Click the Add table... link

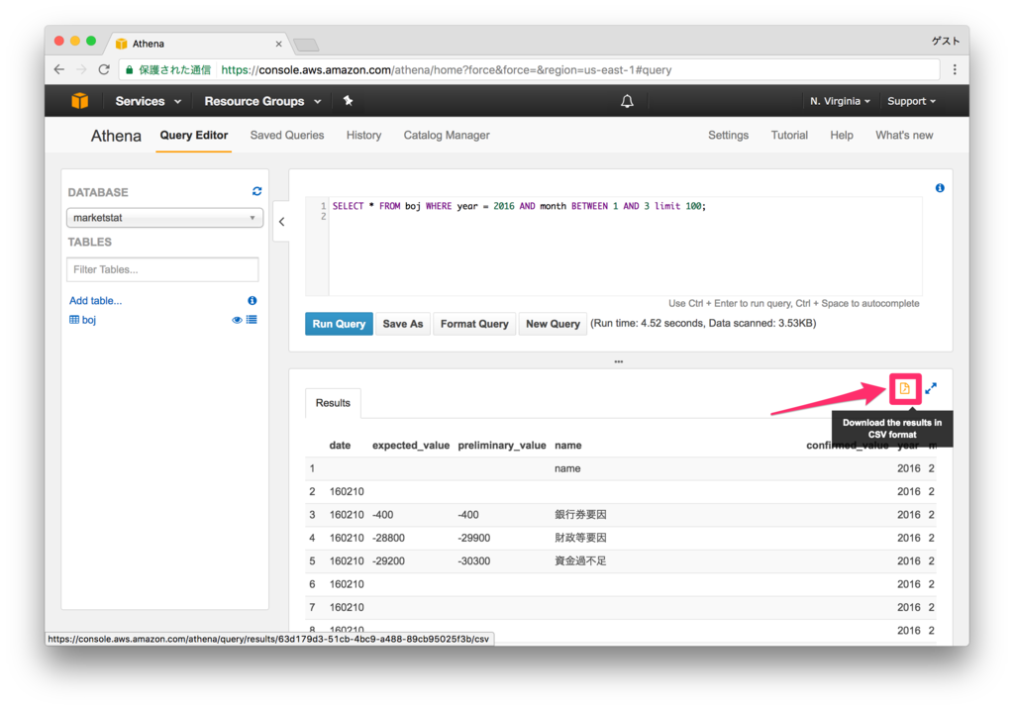(96, 301)
